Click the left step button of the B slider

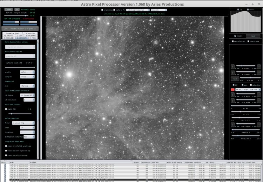click(232, 67)
